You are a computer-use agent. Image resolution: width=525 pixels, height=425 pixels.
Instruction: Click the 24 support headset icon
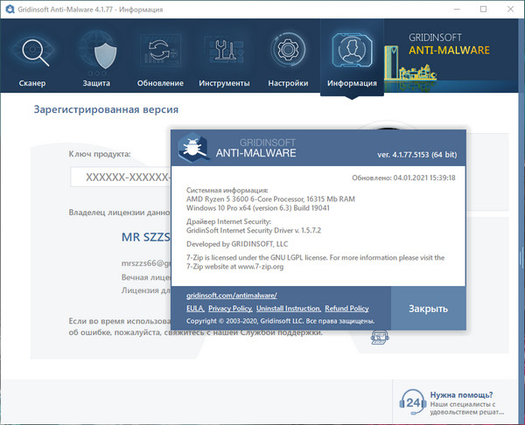click(411, 404)
